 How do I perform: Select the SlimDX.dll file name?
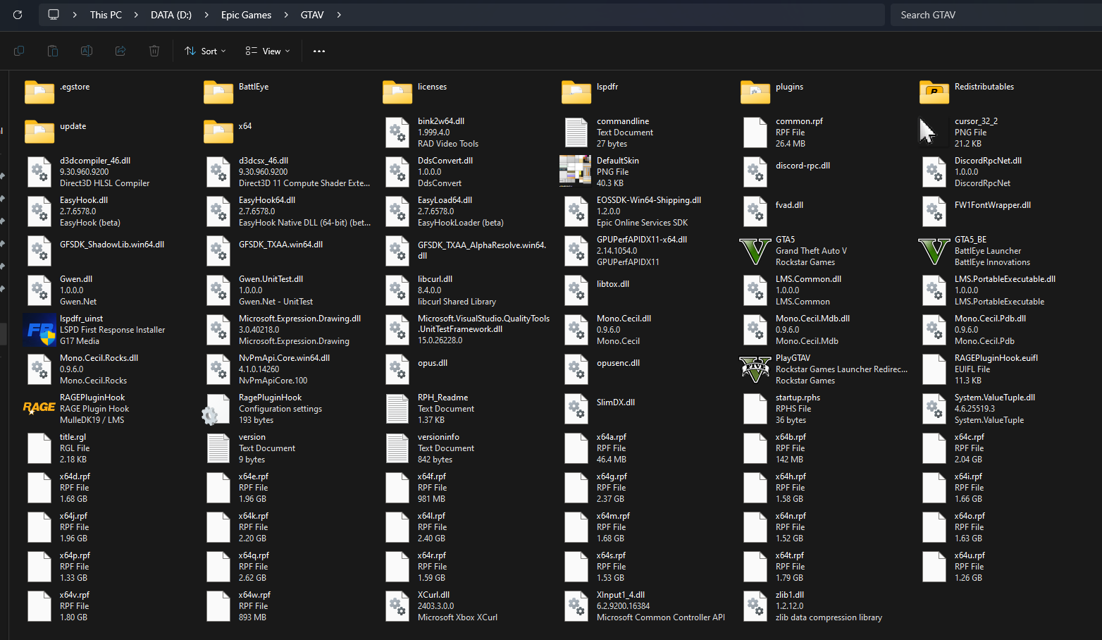[616, 402]
